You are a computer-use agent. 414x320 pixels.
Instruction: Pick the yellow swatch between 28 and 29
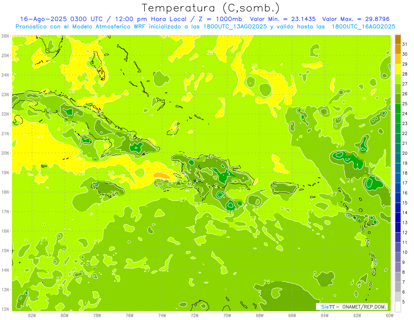click(398, 69)
